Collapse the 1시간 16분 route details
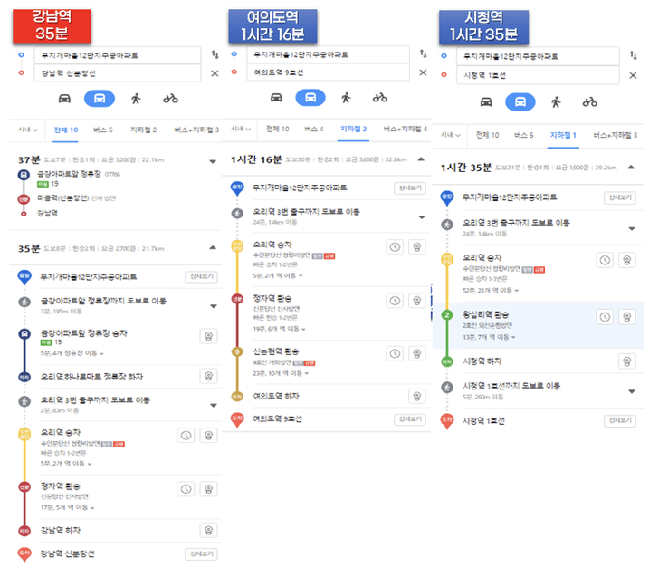Screen dimensions: 649x577 point(421,159)
